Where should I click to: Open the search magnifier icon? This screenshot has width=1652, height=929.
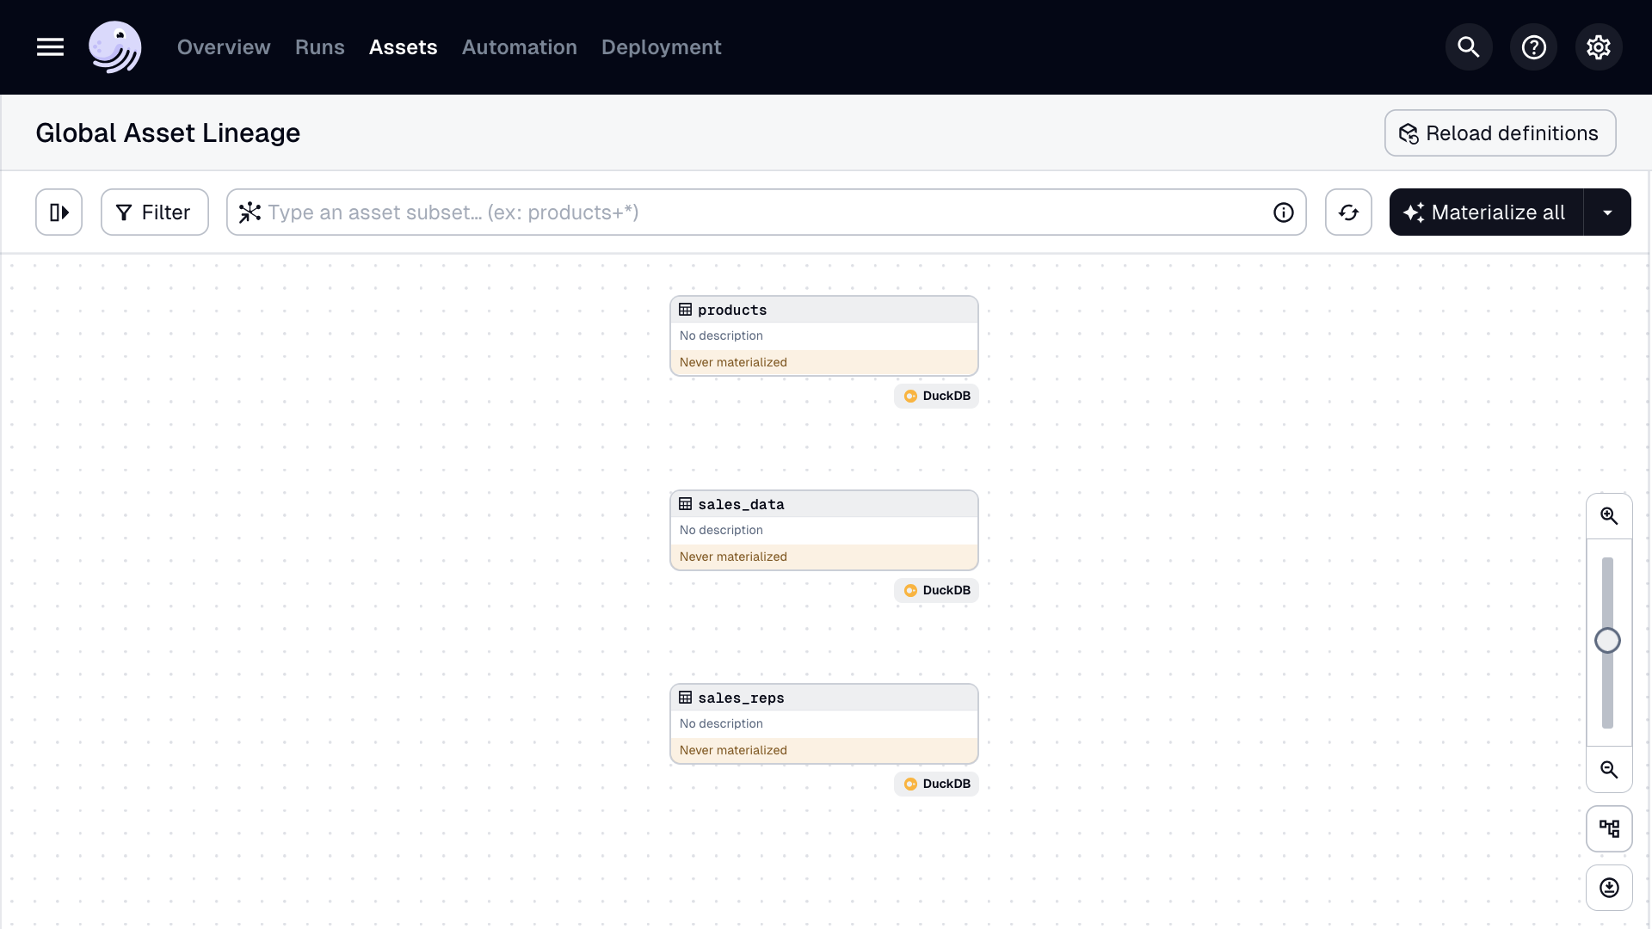click(1469, 47)
